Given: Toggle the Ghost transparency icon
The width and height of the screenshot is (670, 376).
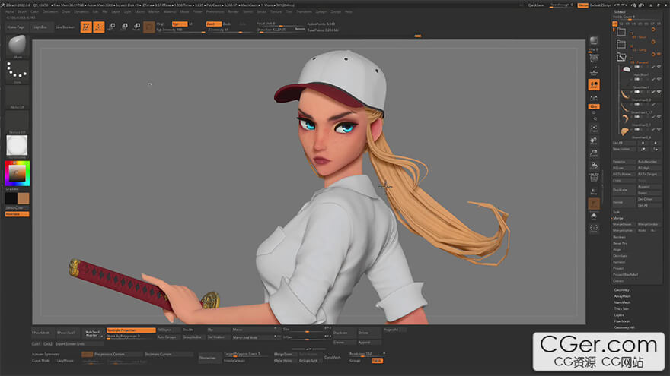Looking at the screenshot, I should [594, 204].
